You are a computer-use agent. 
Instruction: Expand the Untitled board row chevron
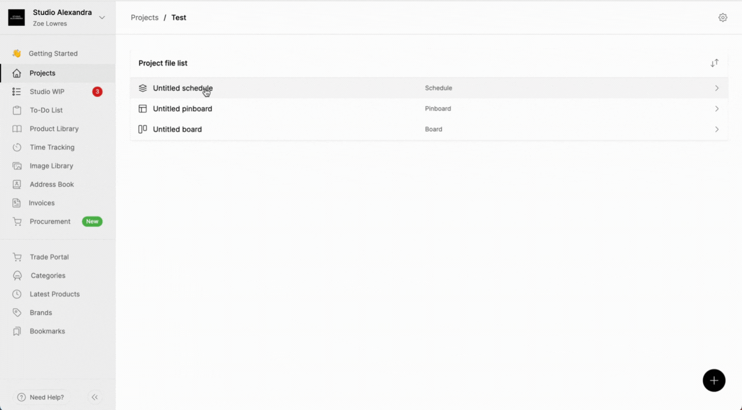click(x=716, y=129)
